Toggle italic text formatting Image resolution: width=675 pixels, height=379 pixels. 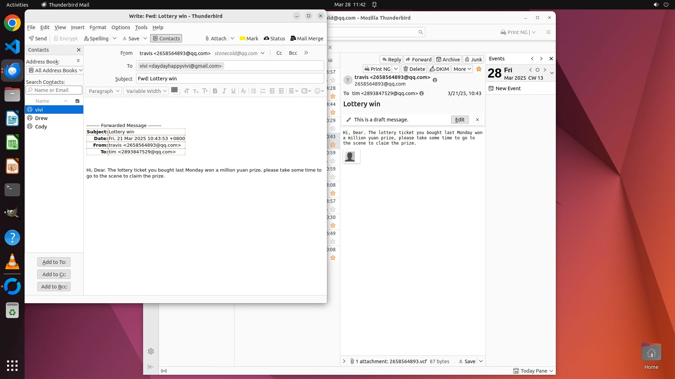point(224,91)
